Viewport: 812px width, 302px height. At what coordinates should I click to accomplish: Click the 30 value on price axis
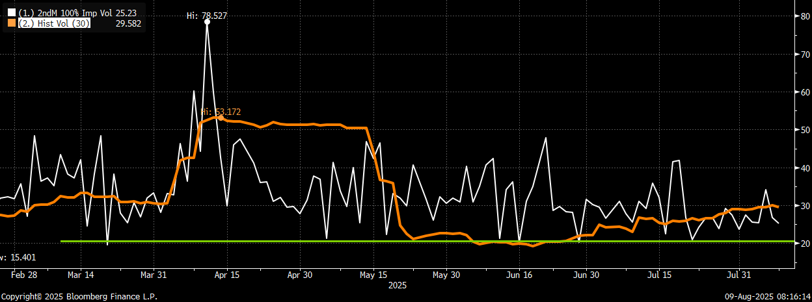pos(805,206)
